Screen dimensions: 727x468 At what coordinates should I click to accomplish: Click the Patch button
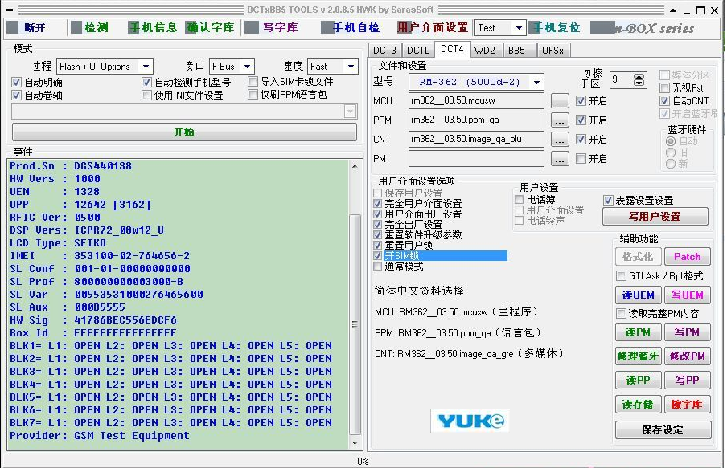[687, 256]
